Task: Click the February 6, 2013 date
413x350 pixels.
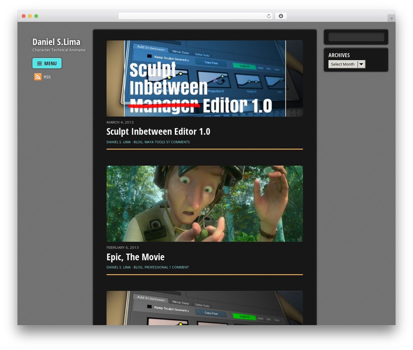Action: [x=123, y=248]
